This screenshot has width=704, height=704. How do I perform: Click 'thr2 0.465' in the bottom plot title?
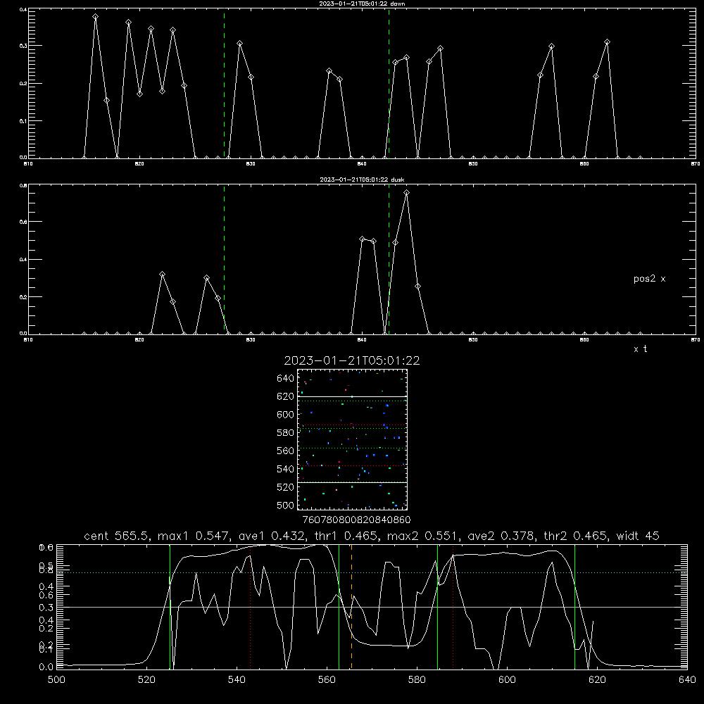click(576, 536)
